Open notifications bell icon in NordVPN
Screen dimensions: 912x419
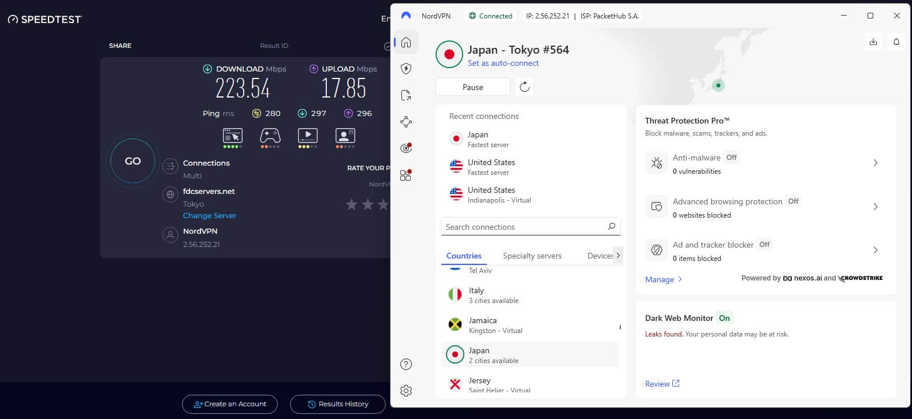[x=896, y=42]
